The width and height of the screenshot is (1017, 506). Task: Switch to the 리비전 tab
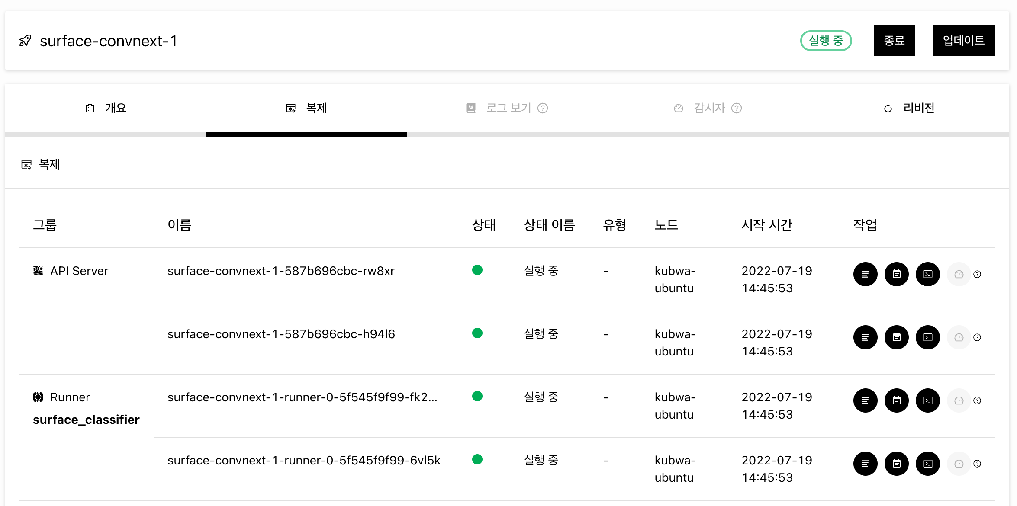(909, 108)
